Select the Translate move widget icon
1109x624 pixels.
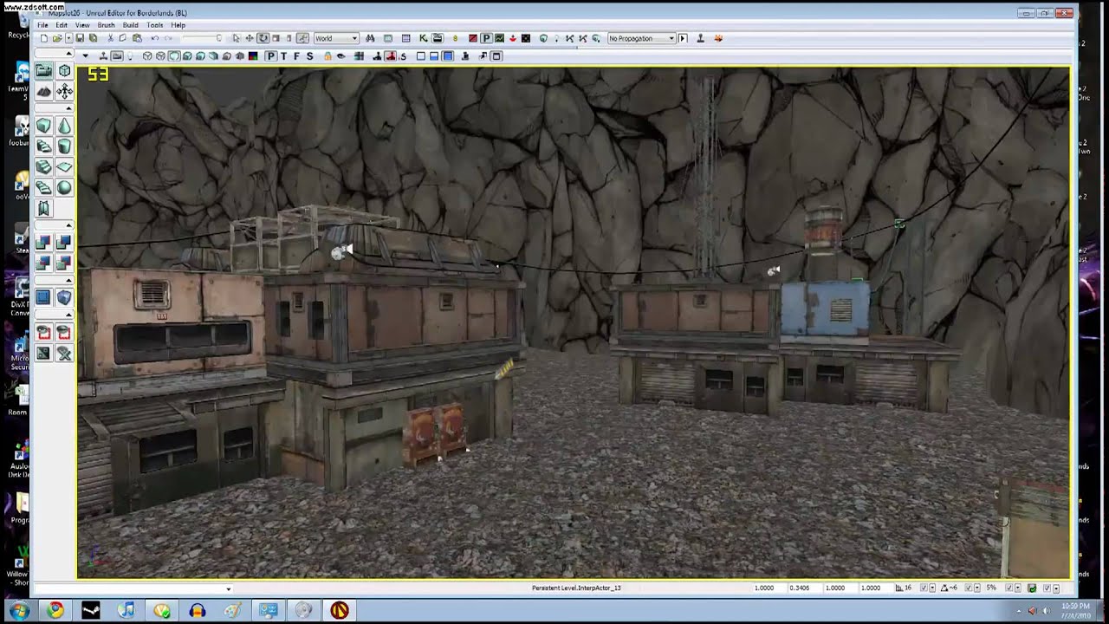(250, 38)
